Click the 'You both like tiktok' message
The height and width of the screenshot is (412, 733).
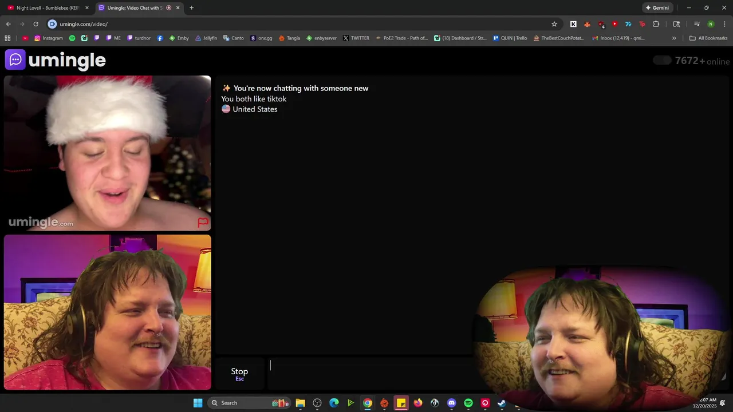coord(254,99)
